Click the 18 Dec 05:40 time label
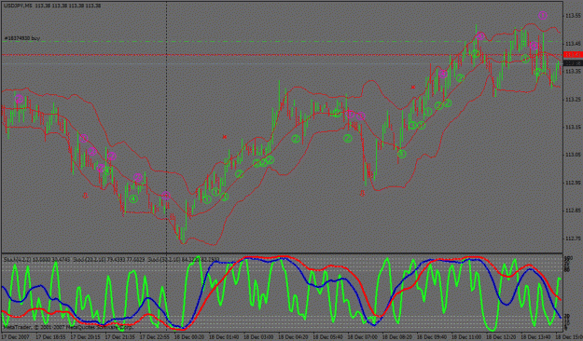This screenshot has height=341, width=583. pos(327,337)
